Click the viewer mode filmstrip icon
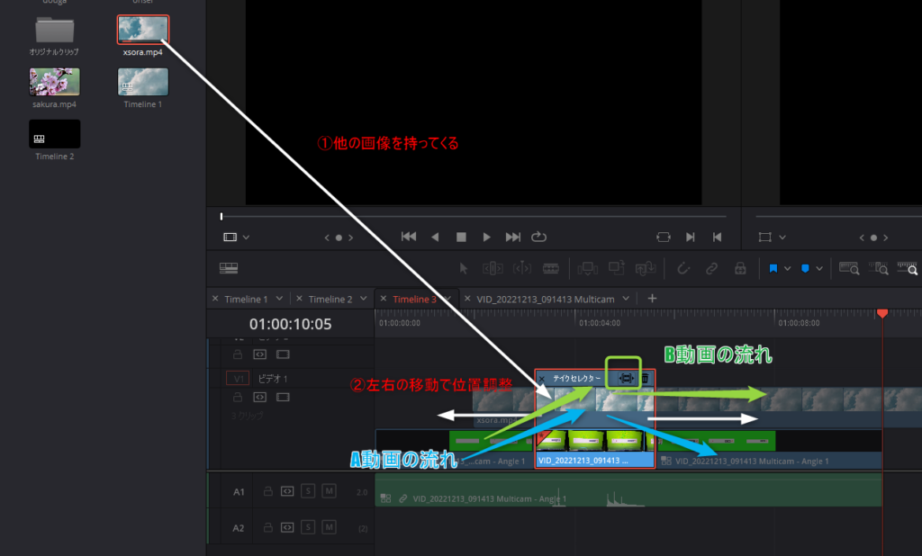 [230, 238]
